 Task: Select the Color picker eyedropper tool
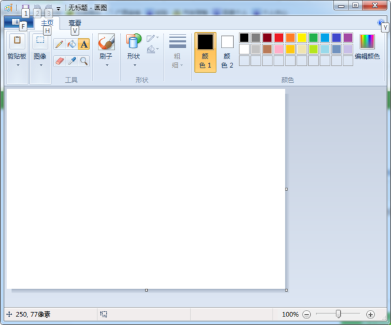72,61
